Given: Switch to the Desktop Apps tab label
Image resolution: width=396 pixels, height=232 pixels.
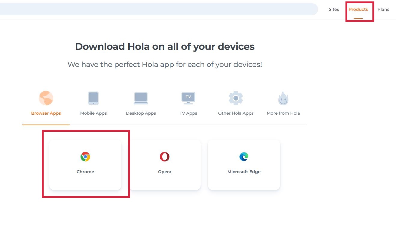Looking at the screenshot, I should [x=141, y=113].
